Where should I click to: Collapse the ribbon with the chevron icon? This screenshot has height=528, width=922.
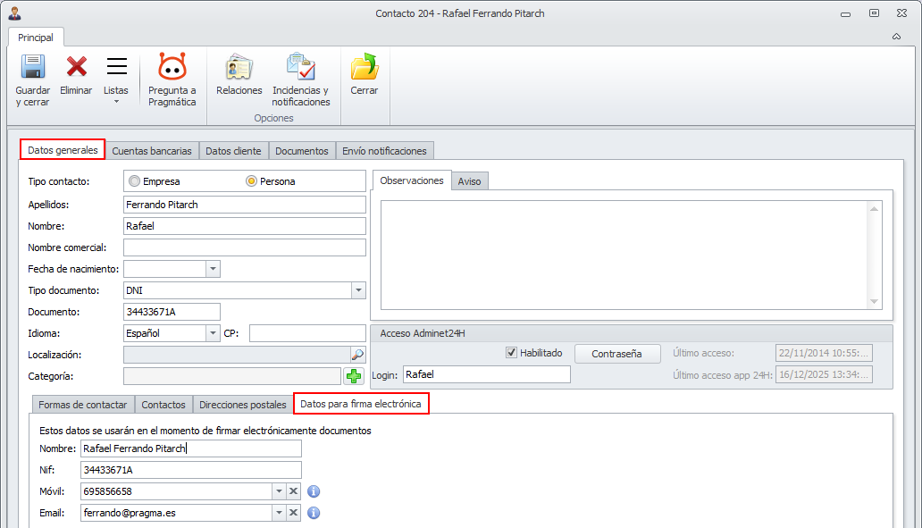coord(896,37)
